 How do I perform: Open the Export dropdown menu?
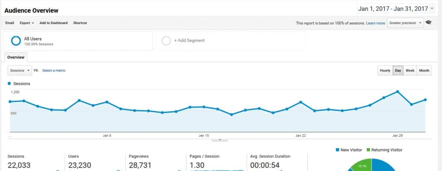coord(27,23)
